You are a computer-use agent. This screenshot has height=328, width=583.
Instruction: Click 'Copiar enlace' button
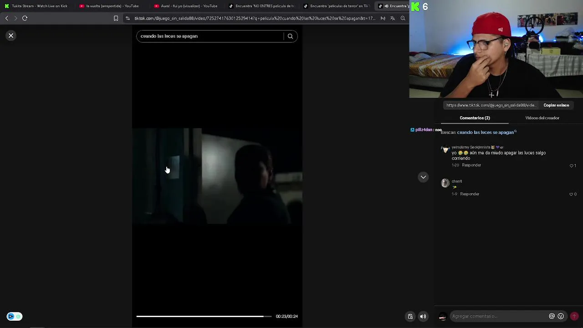(556, 105)
